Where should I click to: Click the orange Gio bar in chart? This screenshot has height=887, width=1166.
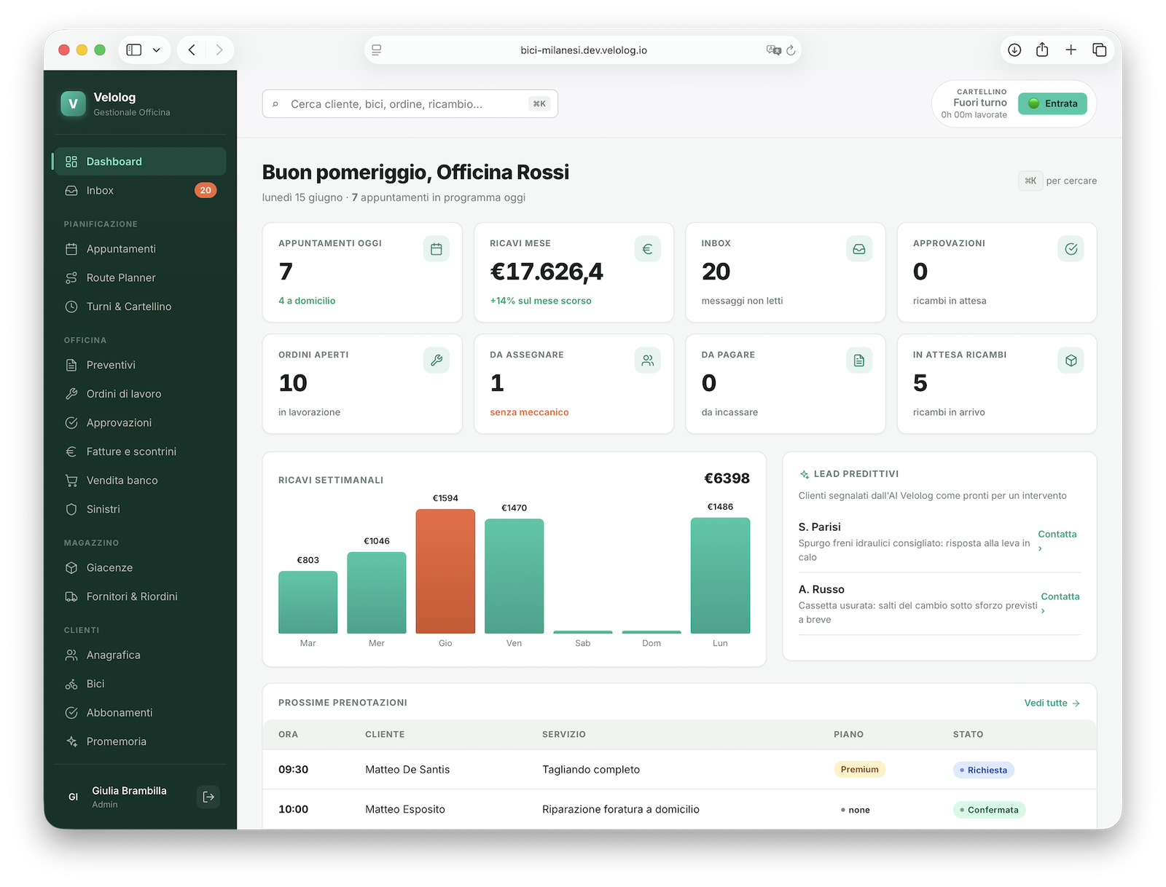(x=445, y=571)
